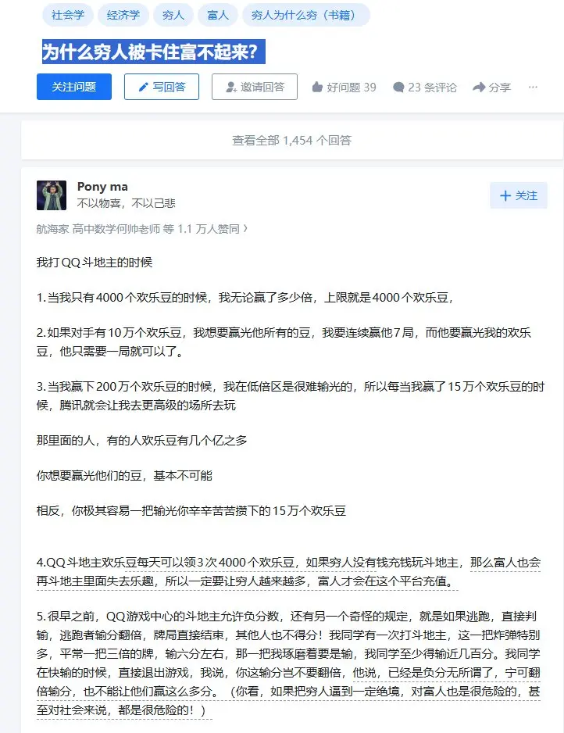Click the pencil icon in 写回答
This screenshot has height=733, width=564.
[144, 87]
